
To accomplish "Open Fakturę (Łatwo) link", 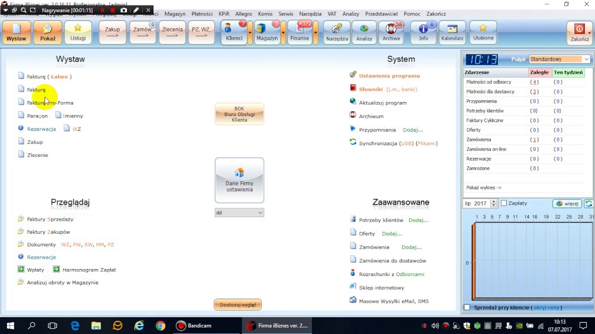I will [x=49, y=77].
